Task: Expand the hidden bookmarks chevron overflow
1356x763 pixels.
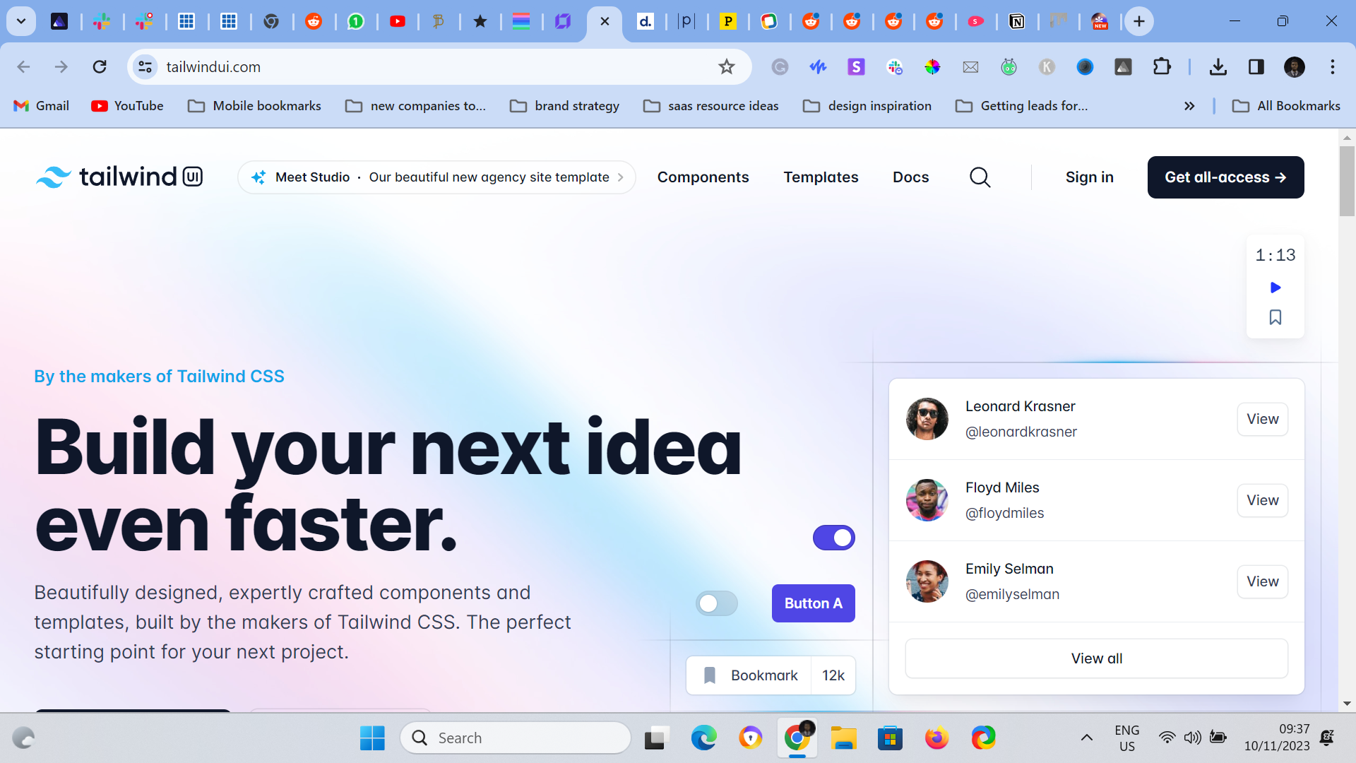Action: click(x=1189, y=106)
